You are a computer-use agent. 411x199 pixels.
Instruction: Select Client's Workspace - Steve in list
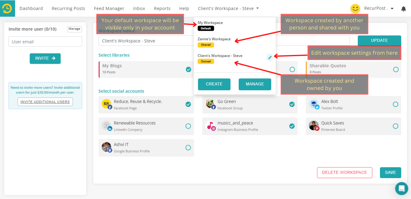coord(220,56)
